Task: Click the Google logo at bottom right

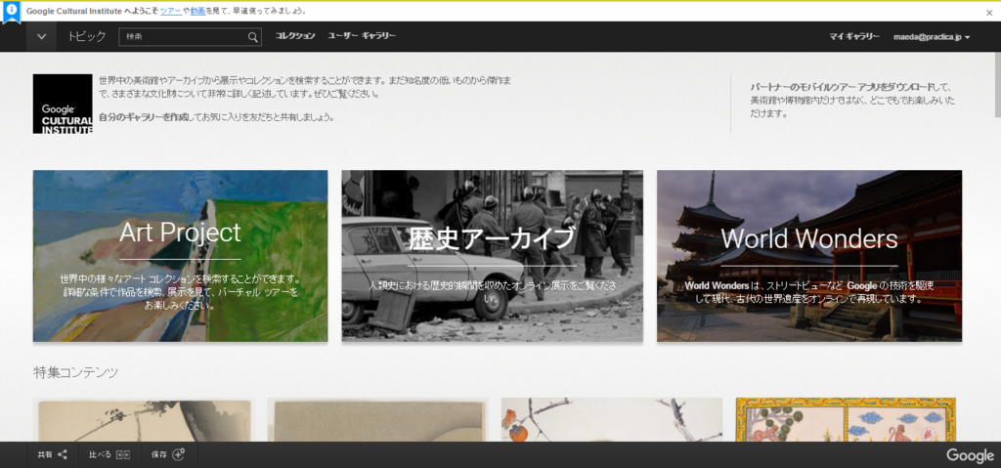Action: (971, 455)
